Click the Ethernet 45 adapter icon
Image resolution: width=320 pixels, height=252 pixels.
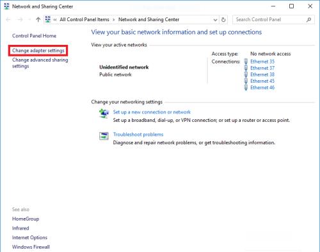(x=246, y=81)
